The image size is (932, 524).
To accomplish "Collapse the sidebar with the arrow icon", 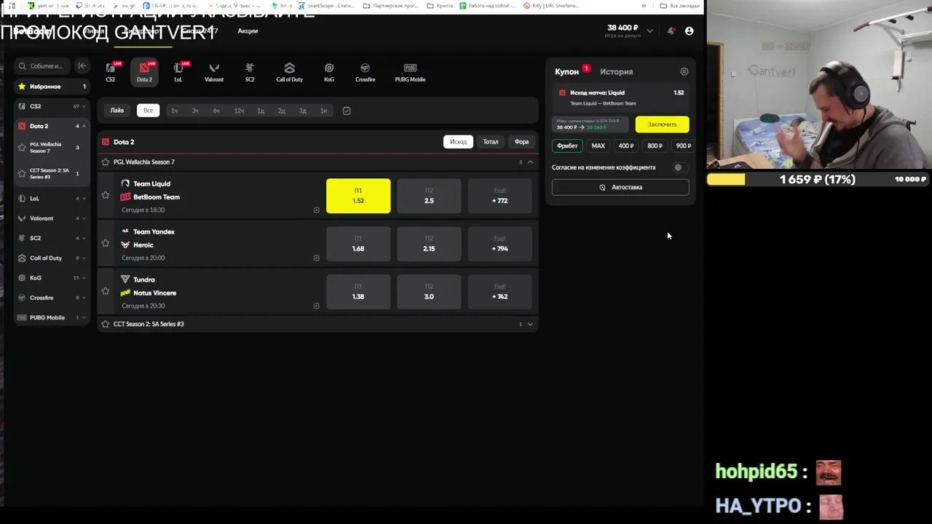I will [82, 65].
